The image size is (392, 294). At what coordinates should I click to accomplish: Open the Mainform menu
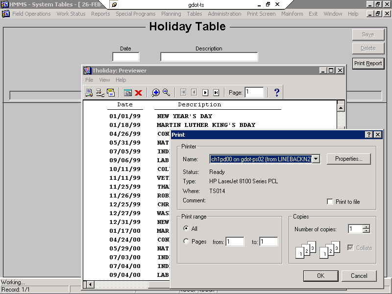[292, 14]
